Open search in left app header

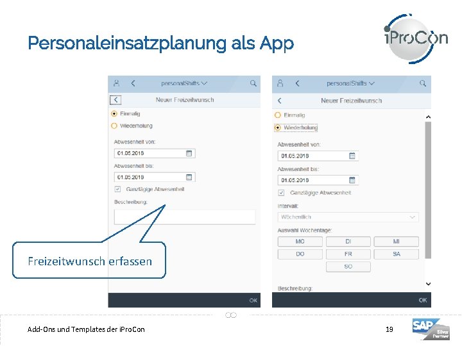253,83
